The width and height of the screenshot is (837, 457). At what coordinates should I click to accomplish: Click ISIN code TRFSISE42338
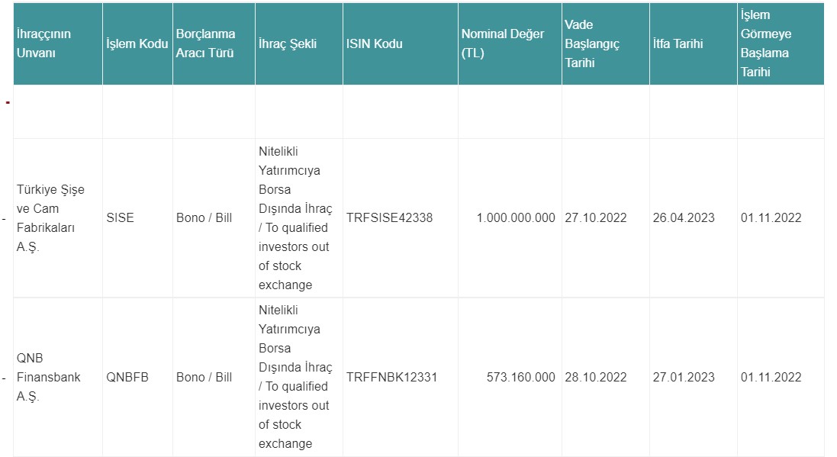pyautogui.click(x=389, y=218)
